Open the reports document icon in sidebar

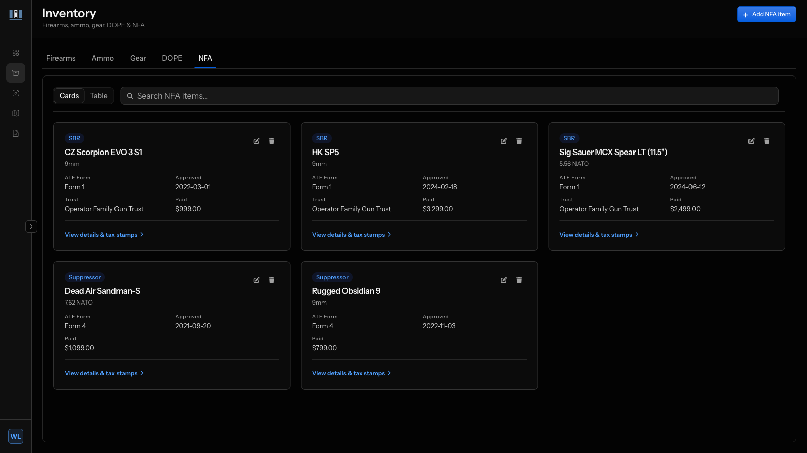pyautogui.click(x=16, y=133)
